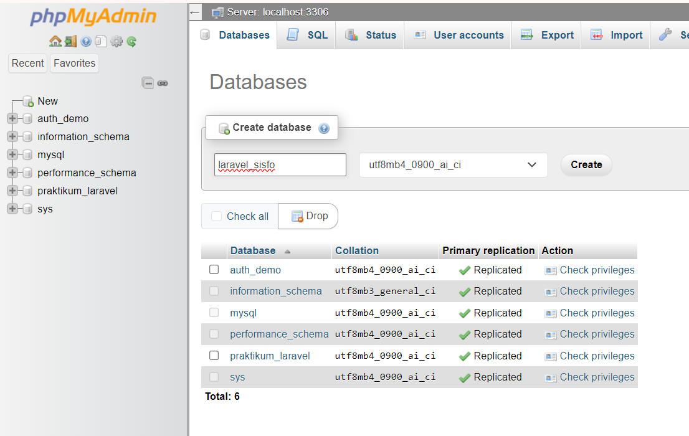The height and width of the screenshot is (436, 689).
Task: Open the SQL documentation page icon
Action: [x=101, y=41]
